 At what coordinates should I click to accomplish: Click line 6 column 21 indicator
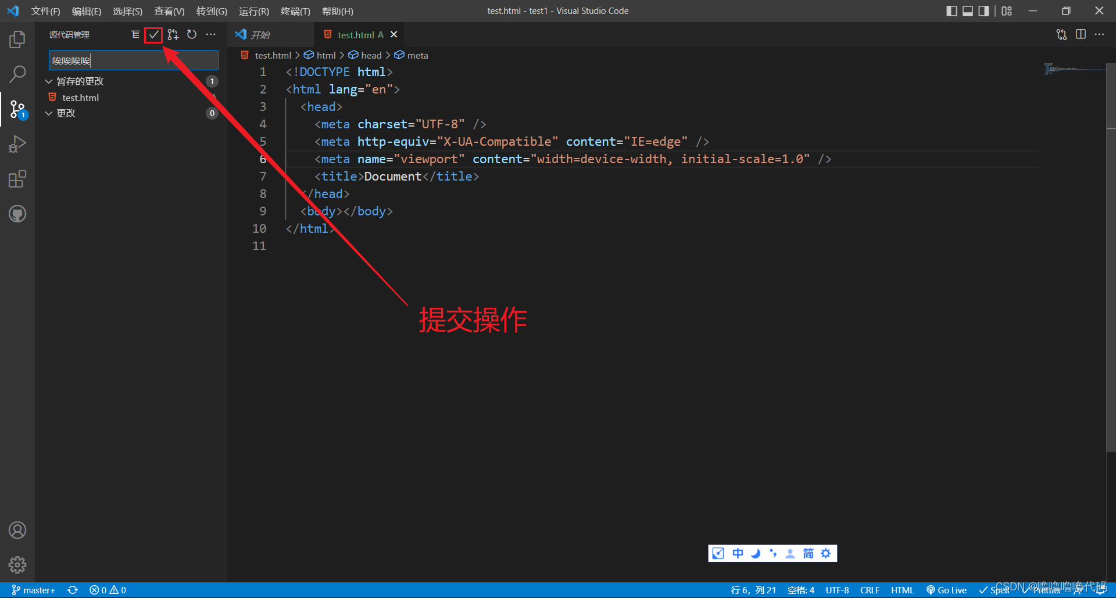tap(753, 590)
